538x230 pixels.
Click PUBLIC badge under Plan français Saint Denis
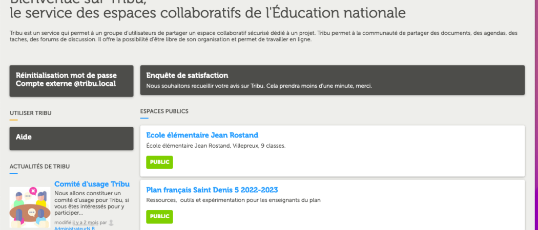pos(159,217)
